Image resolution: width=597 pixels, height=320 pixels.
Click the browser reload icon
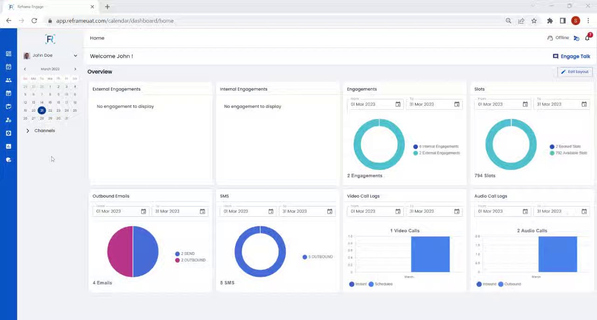(x=34, y=20)
